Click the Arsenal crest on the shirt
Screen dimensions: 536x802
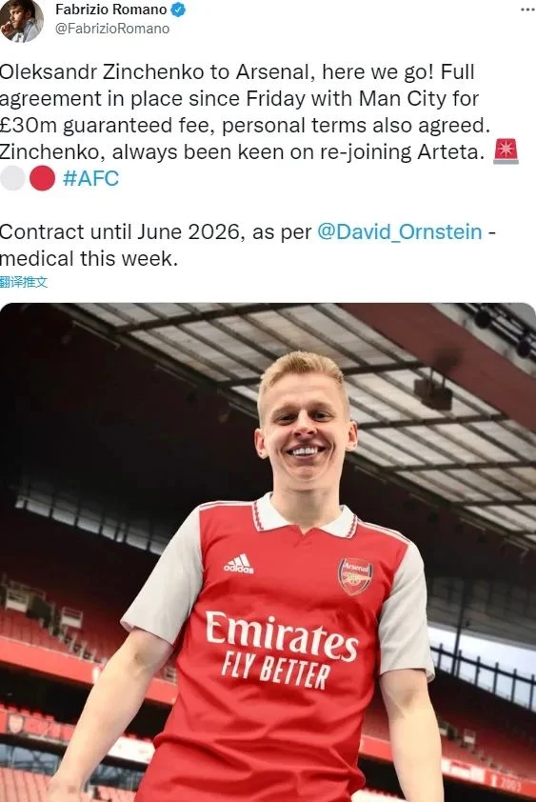355,576
